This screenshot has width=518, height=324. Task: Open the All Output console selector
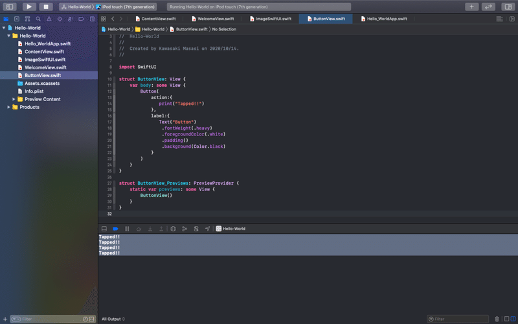point(113,319)
